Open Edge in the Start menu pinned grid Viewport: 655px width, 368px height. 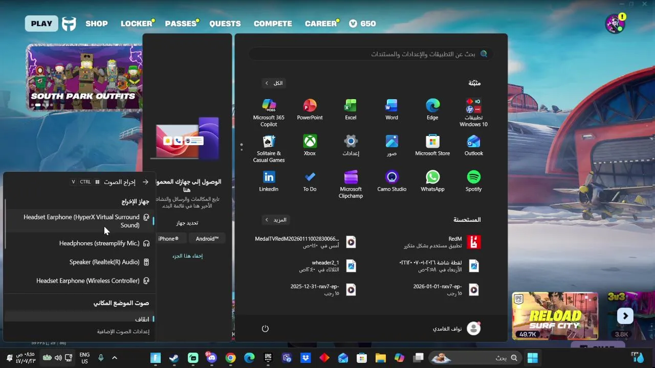(x=432, y=110)
